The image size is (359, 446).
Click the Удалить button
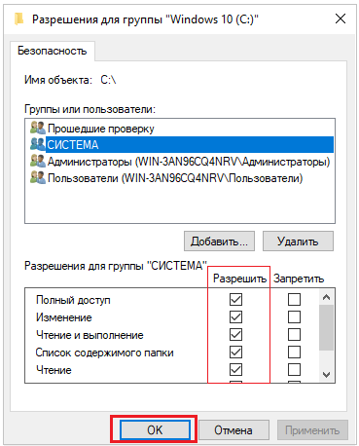tap(298, 242)
